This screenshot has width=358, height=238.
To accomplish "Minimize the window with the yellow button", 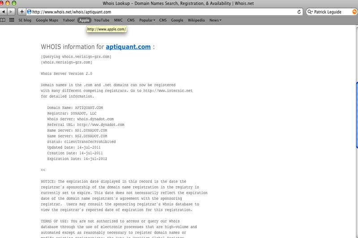I will (8, 3).
